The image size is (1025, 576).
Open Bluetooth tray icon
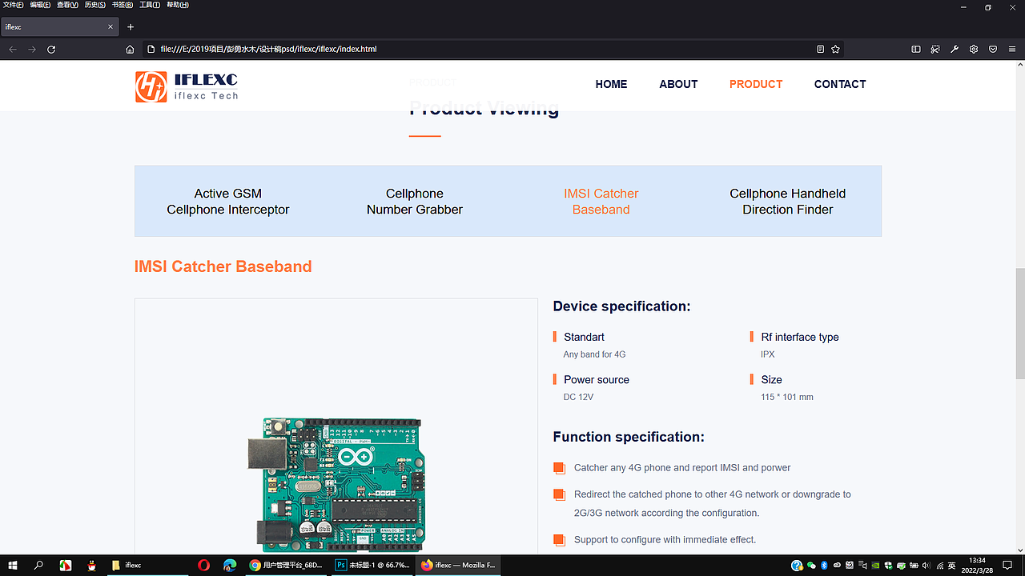click(x=824, y=566)
